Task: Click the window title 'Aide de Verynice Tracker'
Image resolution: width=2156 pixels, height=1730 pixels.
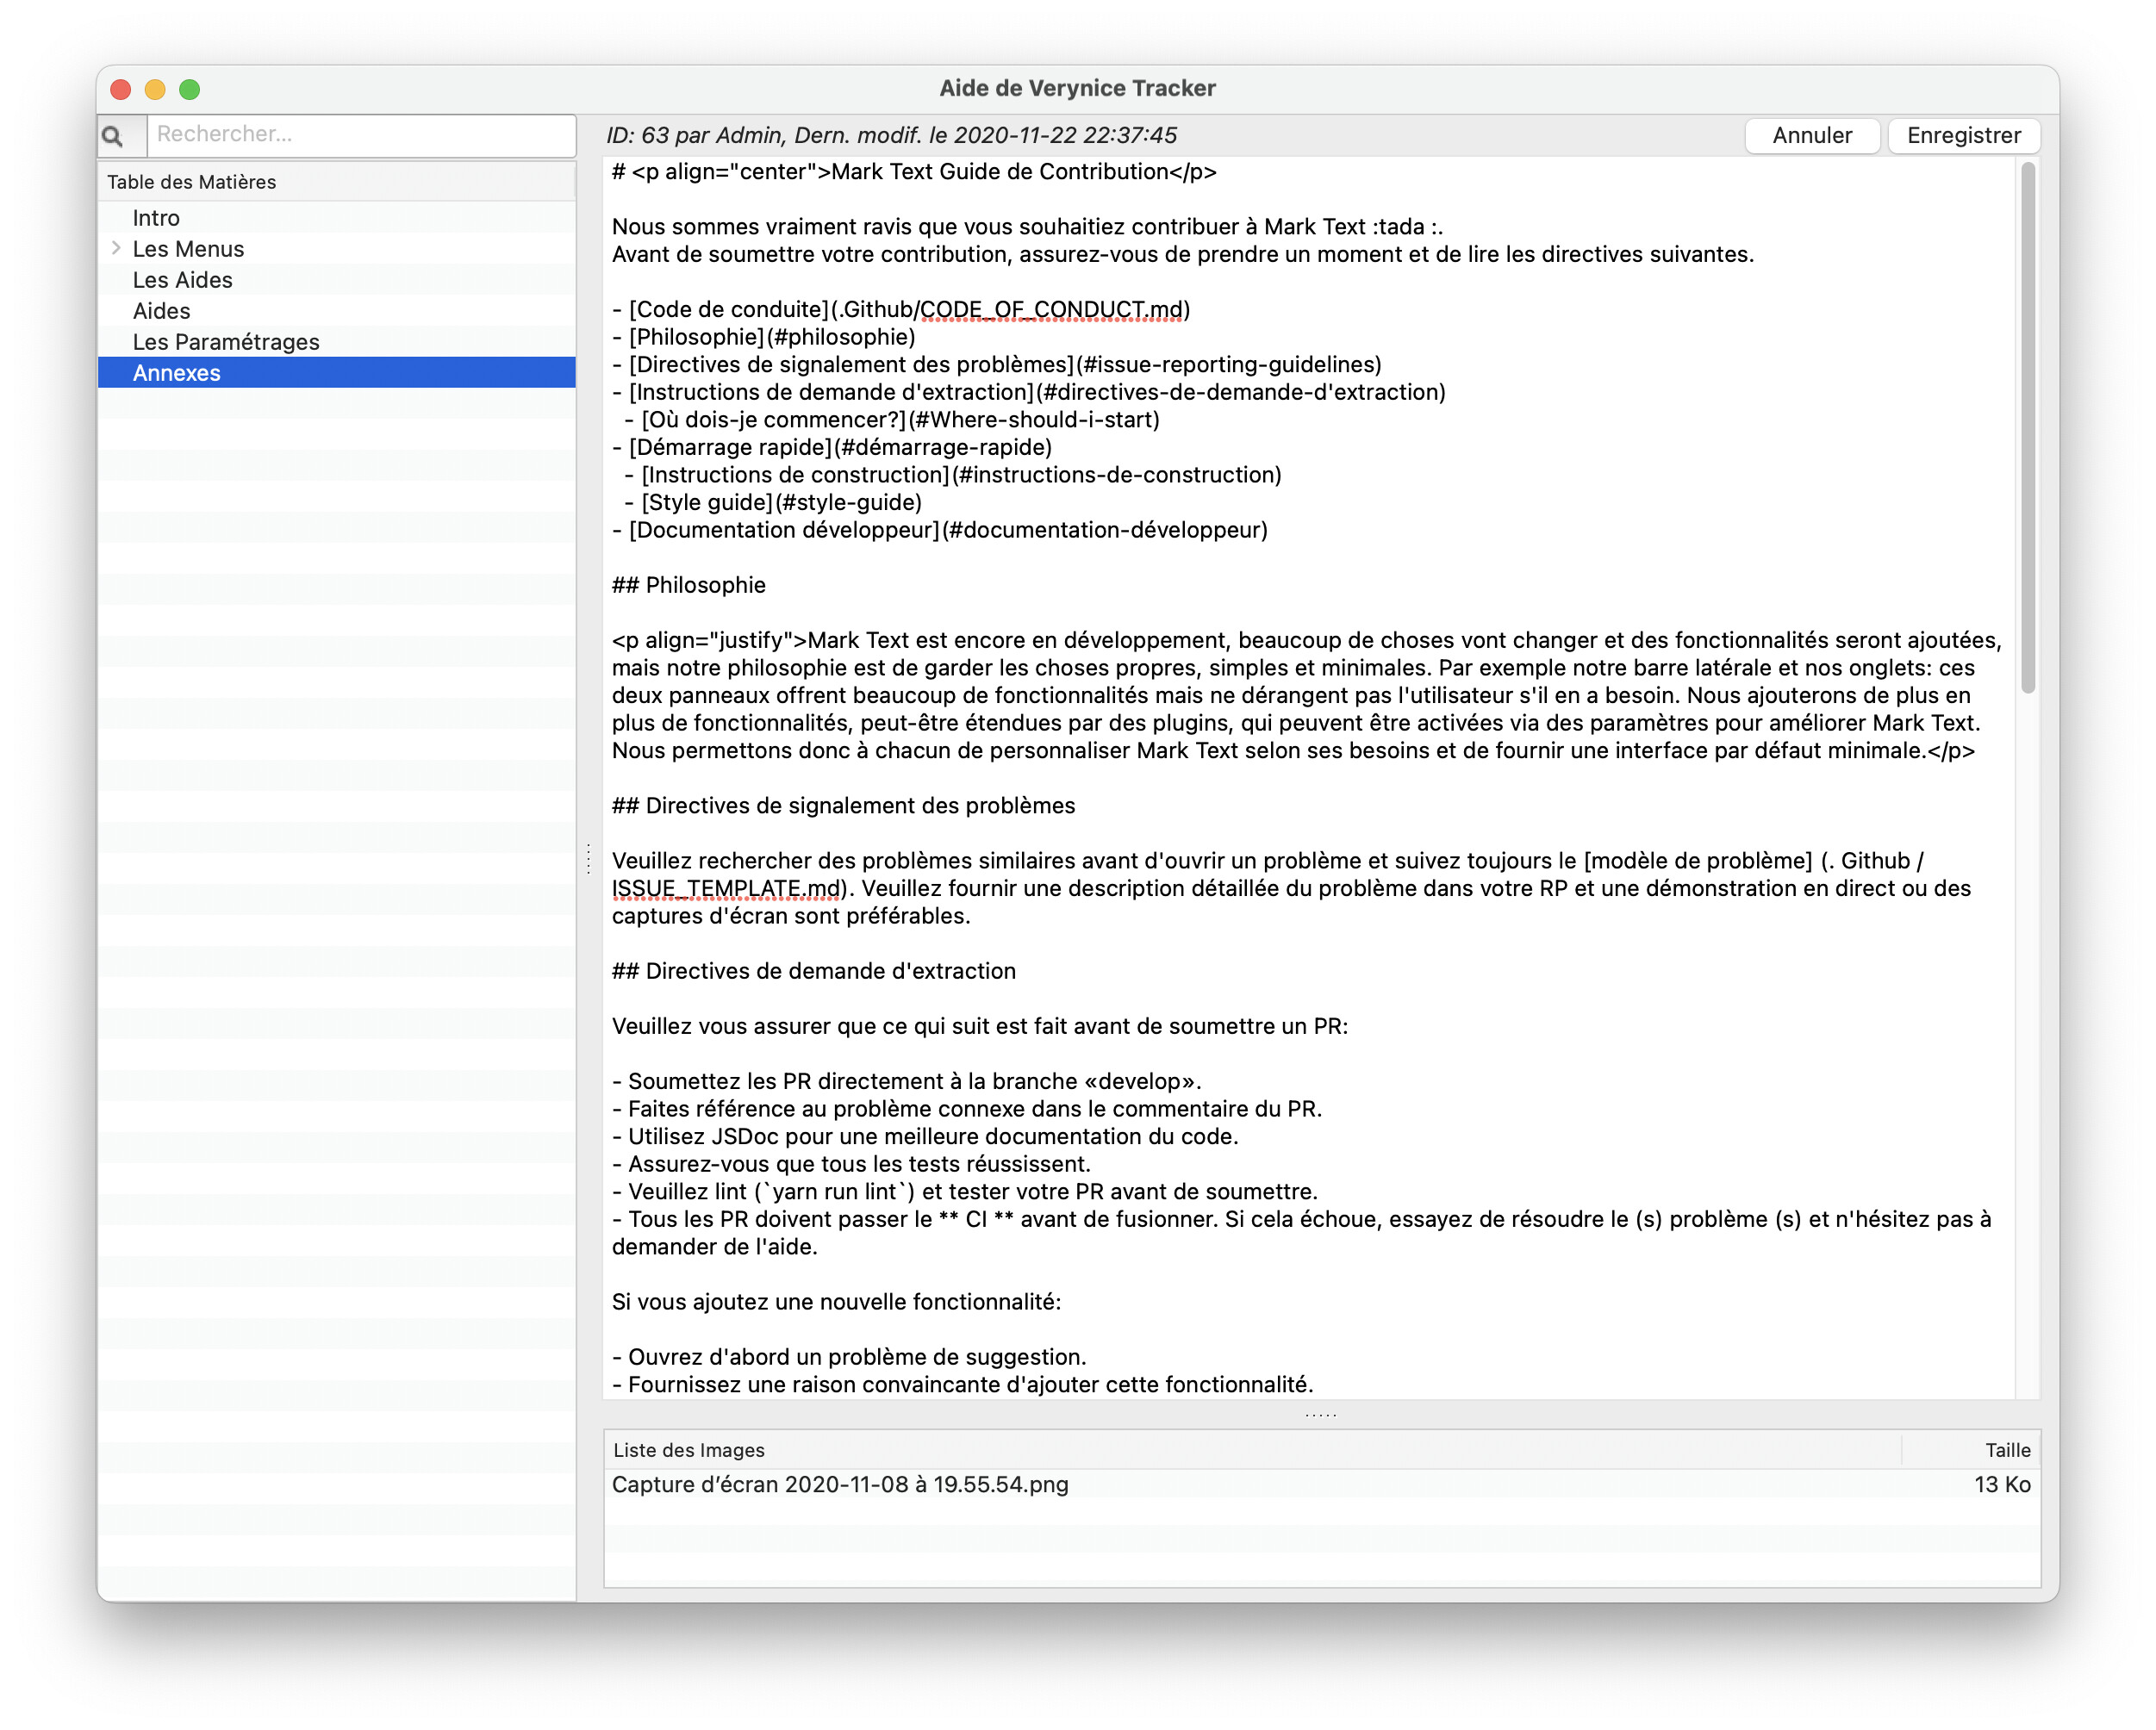Action: point(1077,88)
